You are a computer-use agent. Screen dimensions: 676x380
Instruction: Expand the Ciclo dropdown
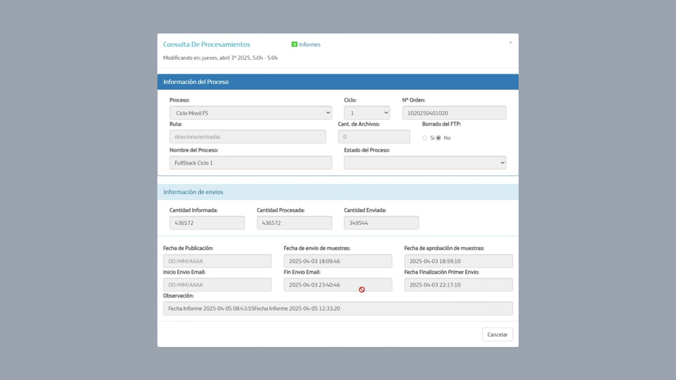click(x=367, y=113)
